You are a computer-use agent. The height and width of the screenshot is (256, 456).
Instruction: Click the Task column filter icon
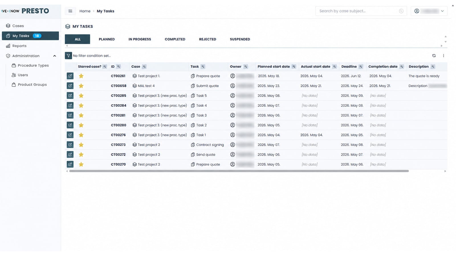[x=203, y=67]
